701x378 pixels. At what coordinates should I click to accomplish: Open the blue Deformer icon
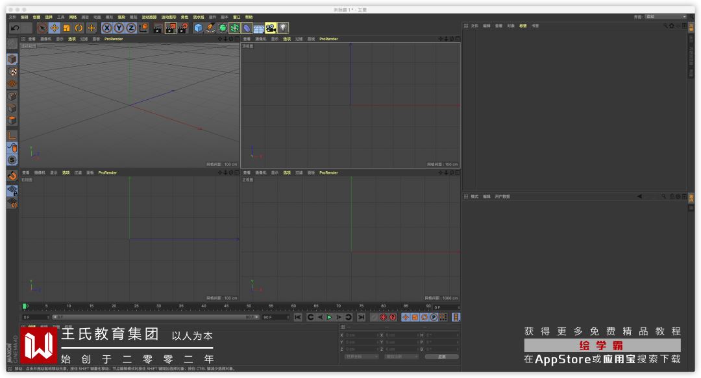247,28
